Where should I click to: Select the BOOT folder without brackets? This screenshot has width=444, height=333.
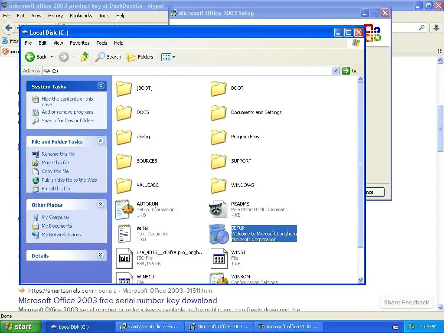[219, 88]
